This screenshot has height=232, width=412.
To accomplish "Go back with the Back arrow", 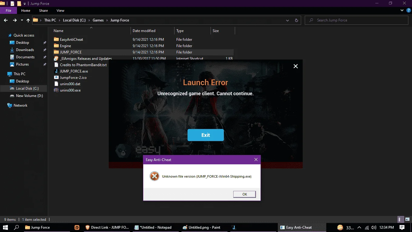I will [x=6, y=20].
